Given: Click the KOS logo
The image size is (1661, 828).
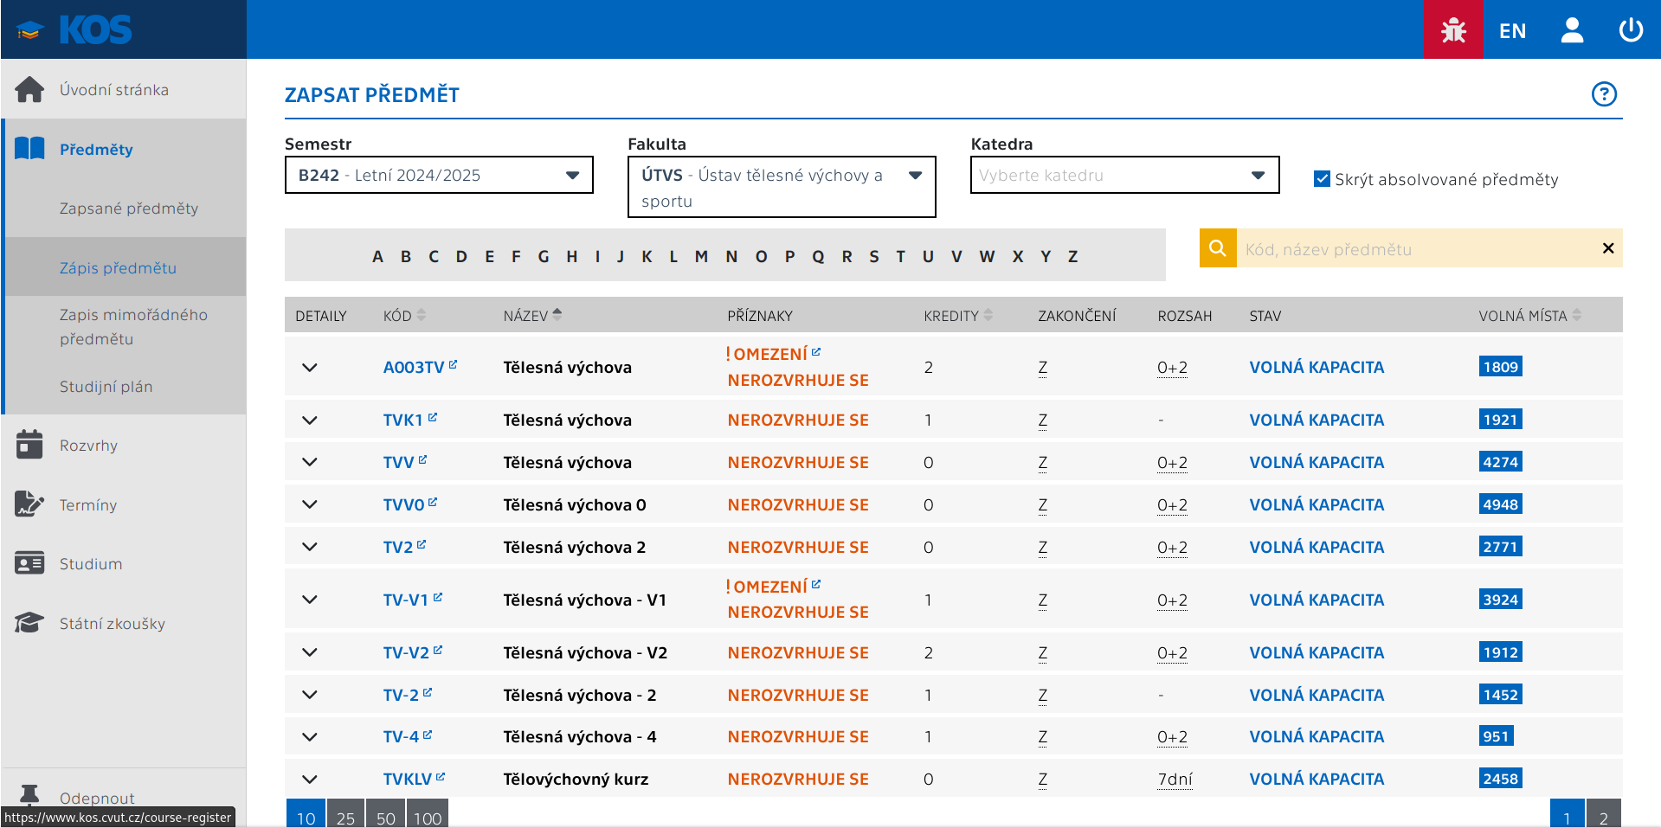Looking at the screenshot, I should (74, 30).
